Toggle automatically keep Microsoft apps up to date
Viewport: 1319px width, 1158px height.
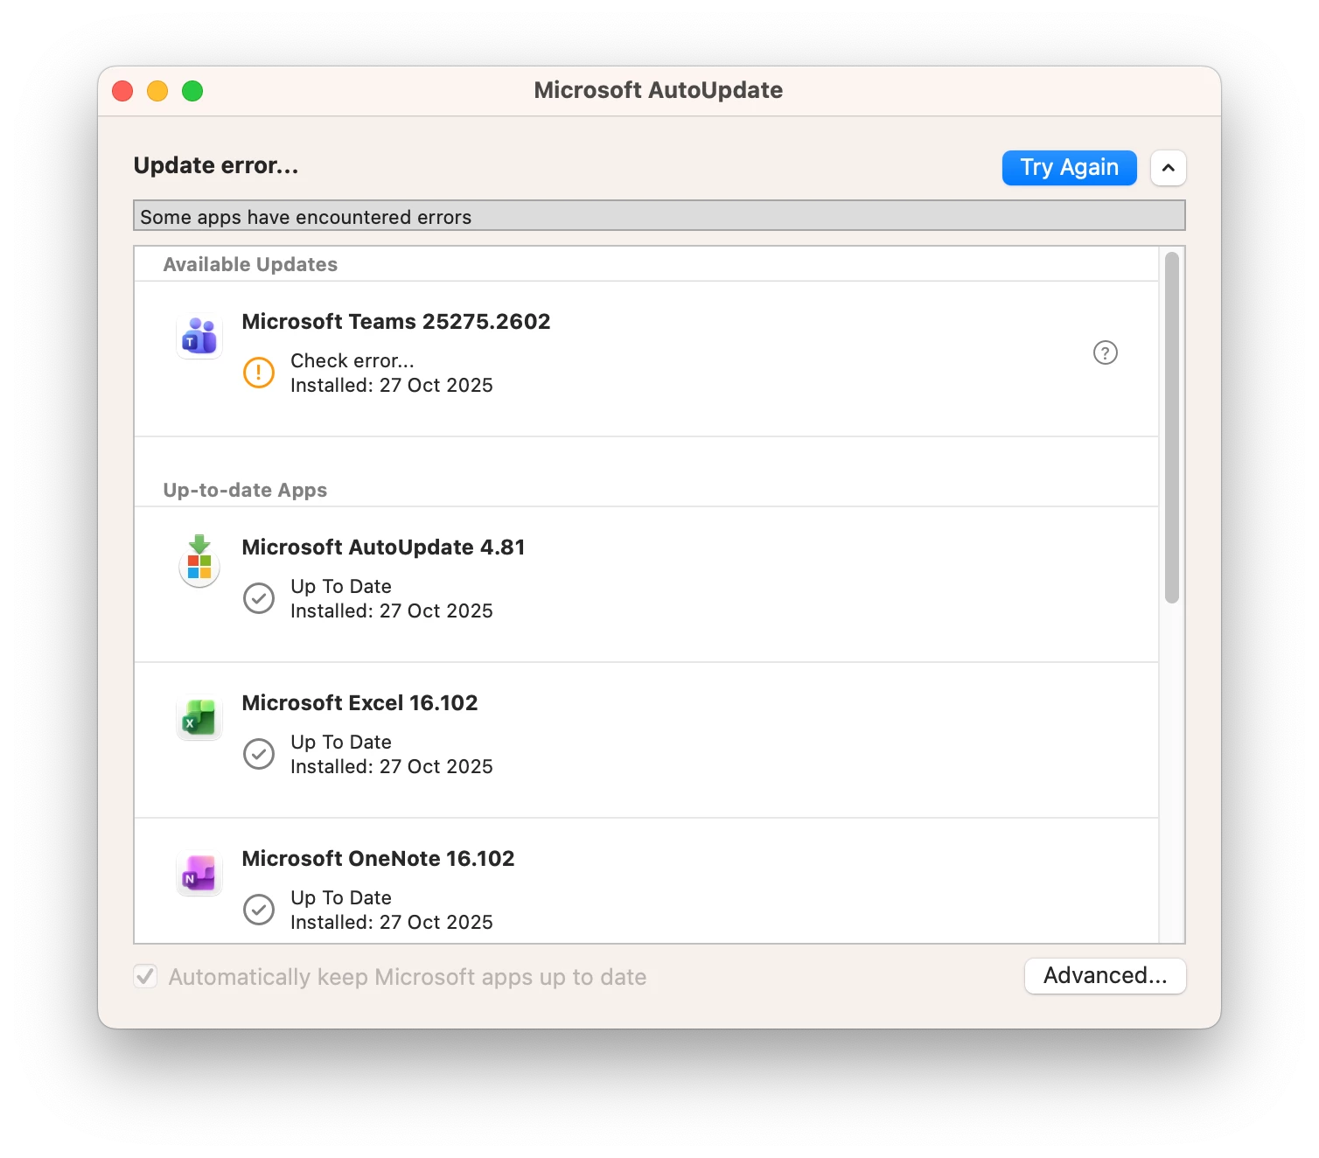[146, 976]
